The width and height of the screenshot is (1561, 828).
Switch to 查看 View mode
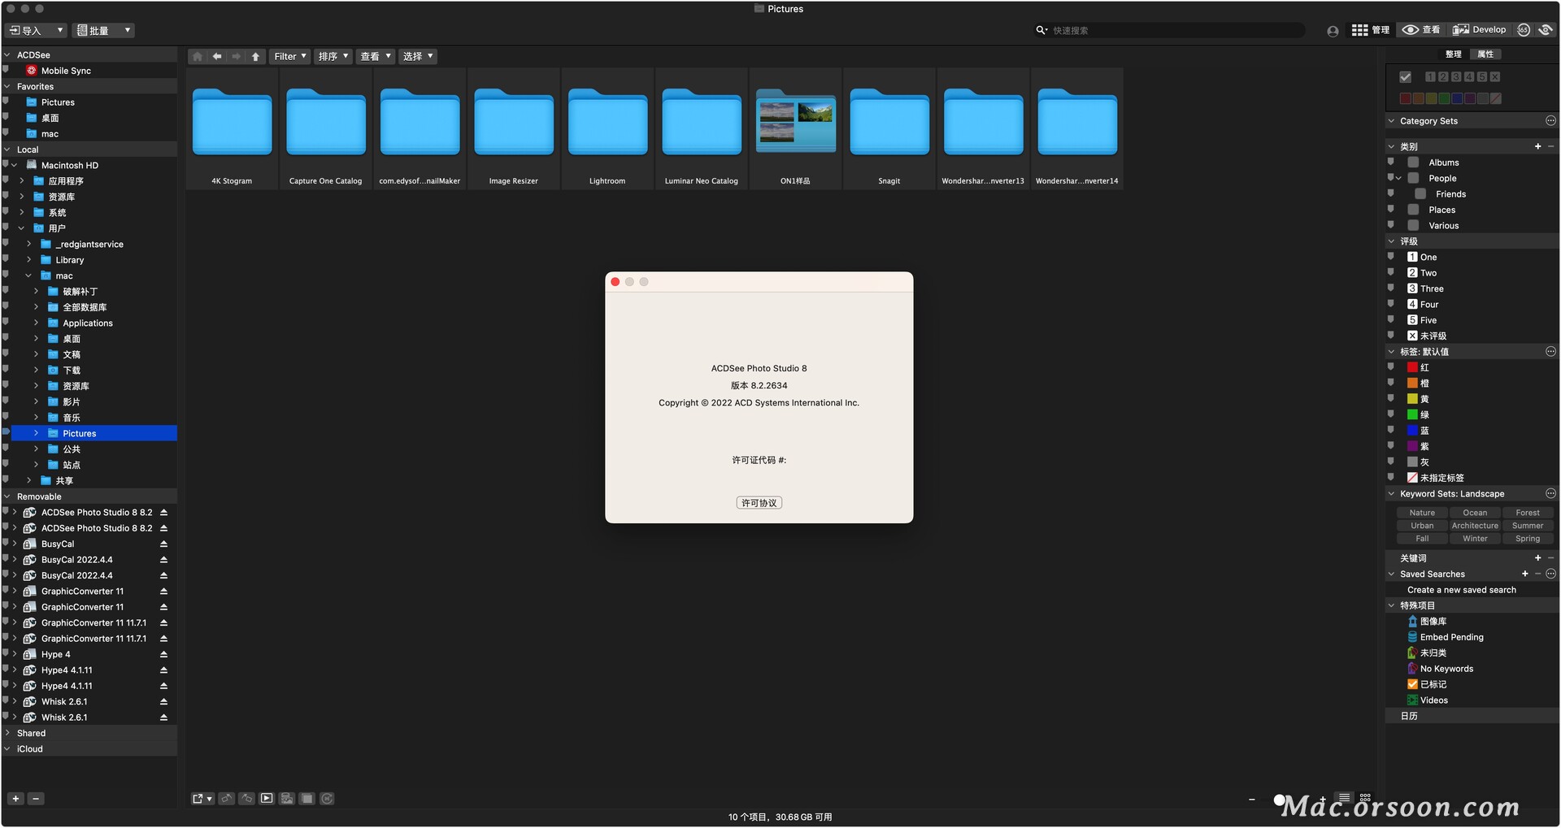click(x=1421, y=30)
